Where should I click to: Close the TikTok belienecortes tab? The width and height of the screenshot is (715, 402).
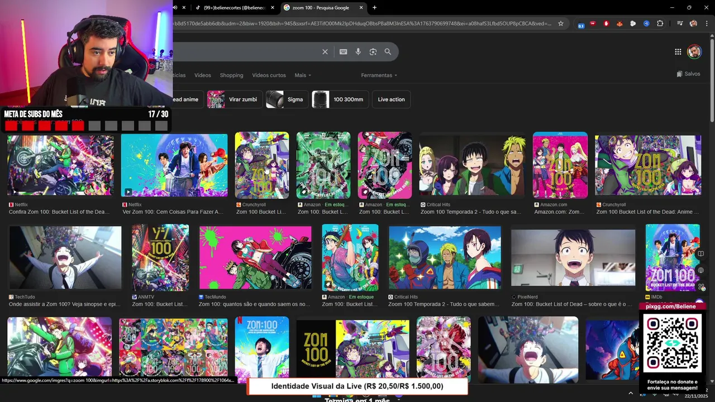click(273, 7)
